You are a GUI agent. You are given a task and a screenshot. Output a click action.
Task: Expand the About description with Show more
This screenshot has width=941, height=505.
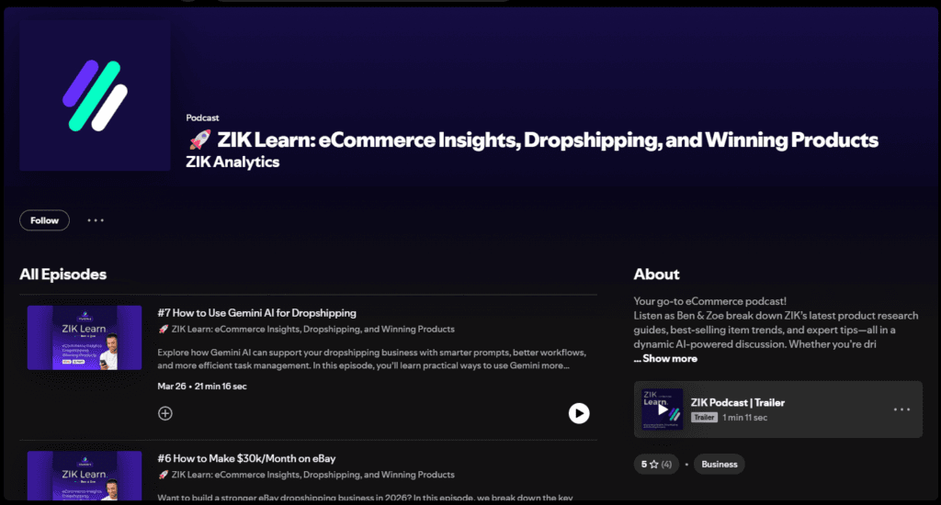[670, 359]
